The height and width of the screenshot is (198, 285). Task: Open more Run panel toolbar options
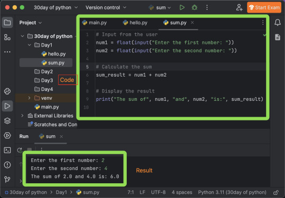click(x=42, y=149)
